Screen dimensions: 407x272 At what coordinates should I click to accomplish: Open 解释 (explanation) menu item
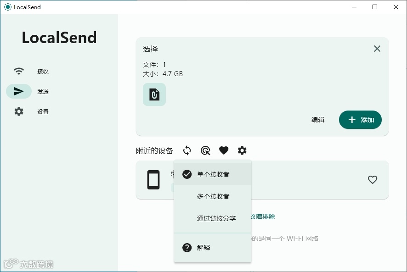(x=213, y=248)
